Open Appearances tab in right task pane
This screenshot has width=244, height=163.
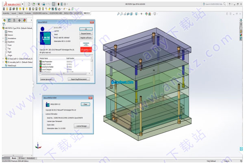241,35
